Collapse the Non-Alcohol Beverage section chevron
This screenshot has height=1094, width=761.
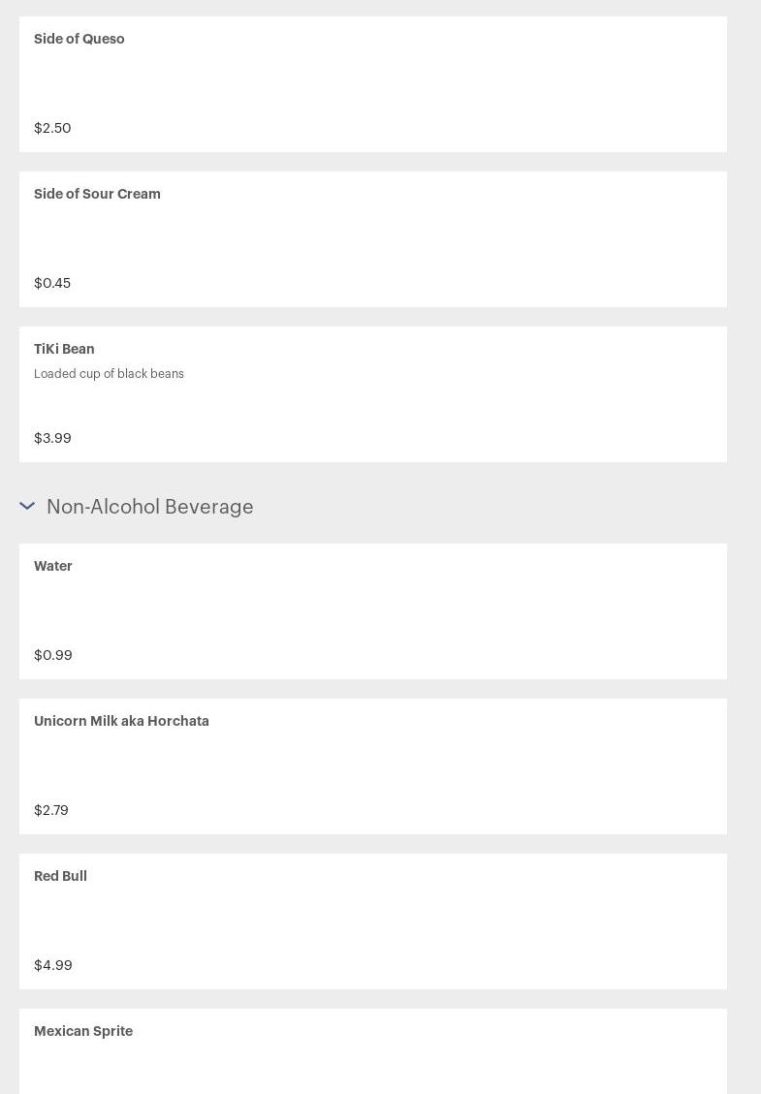27,506
